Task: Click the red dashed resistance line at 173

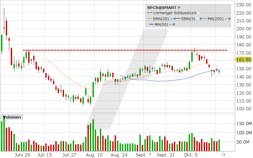Action: point(125,50)
